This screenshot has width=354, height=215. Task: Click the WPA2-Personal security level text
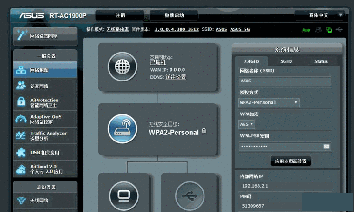coord(174,133)
